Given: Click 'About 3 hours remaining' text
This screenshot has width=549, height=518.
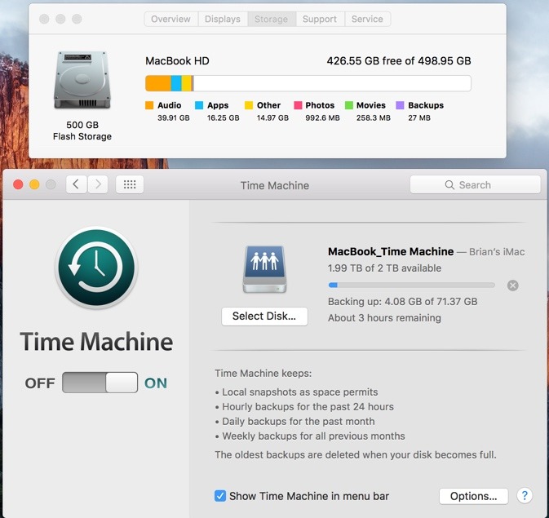Looking at the screenshot, I should pos(384,318).
